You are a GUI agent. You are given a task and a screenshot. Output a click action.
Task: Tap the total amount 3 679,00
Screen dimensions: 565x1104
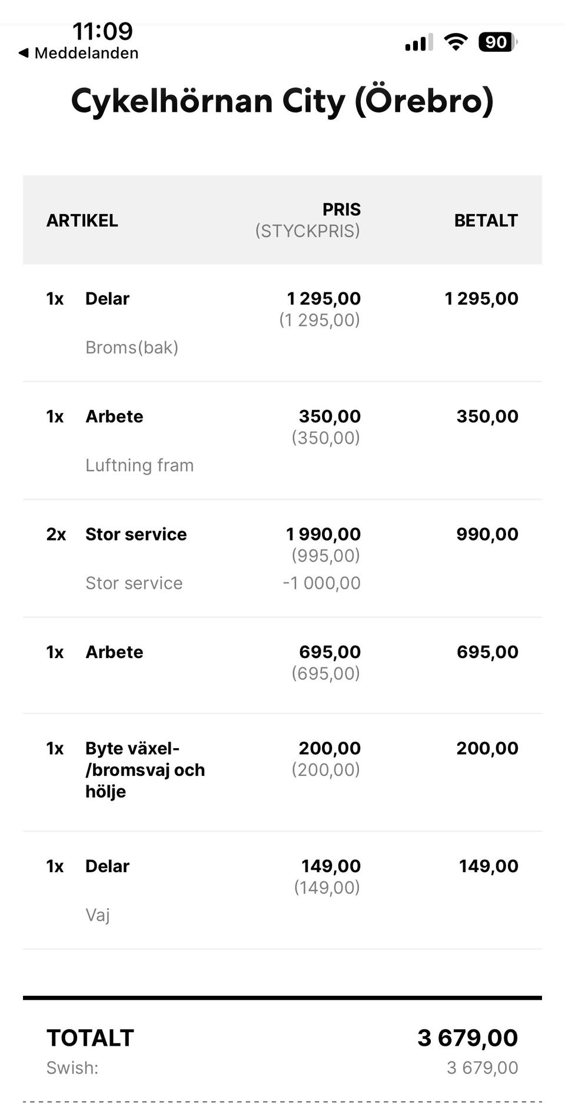coord(467,1038)
